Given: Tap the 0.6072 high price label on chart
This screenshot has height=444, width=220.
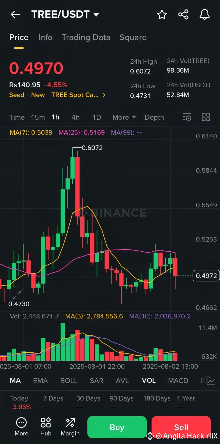Looking at the screenshot, I should [93, 148].
